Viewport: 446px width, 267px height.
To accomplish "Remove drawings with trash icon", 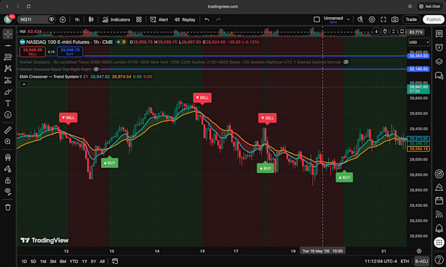I will pos(8,207).
